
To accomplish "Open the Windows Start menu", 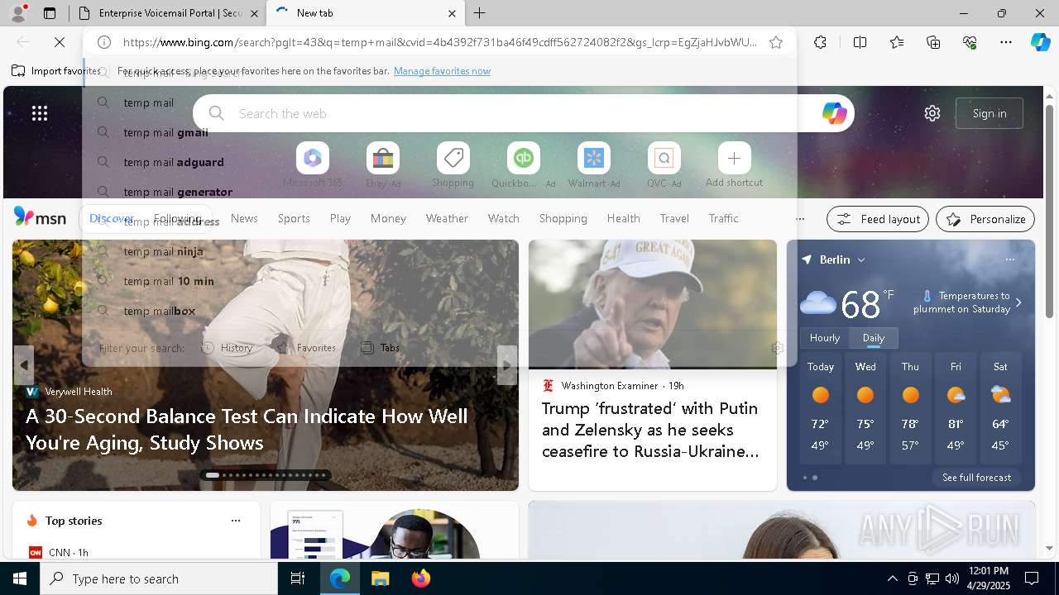I will coord(20,578).
